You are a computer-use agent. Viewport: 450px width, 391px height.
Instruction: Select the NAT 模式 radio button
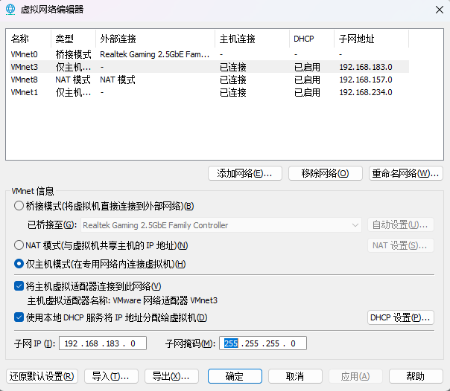pos(19,245)
